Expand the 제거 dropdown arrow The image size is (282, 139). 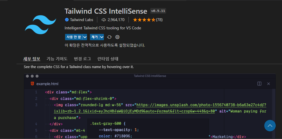click(x=102, y=37)
